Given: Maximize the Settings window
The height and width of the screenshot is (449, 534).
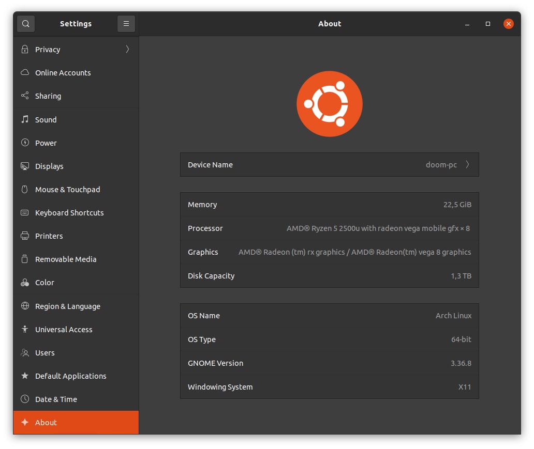Looking at the screenshot, I should (487, 24).
